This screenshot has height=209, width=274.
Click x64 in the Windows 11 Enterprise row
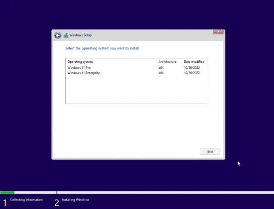coord(161,73)
